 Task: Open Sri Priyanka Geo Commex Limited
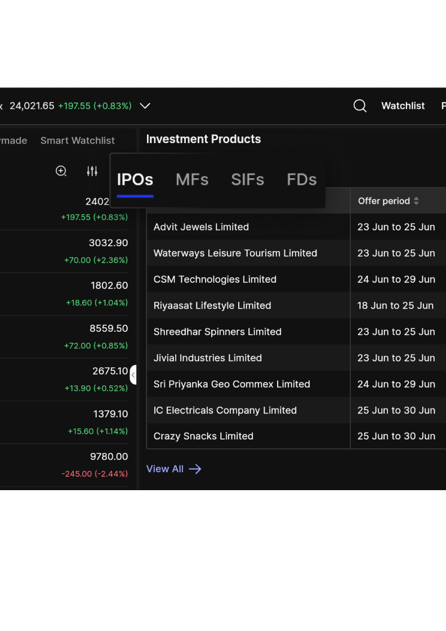(x=231, y=384)
